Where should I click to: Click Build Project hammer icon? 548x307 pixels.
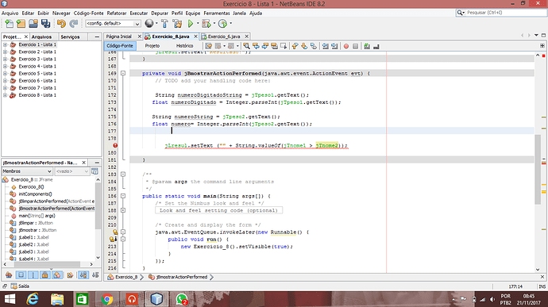tap(164, 23)
